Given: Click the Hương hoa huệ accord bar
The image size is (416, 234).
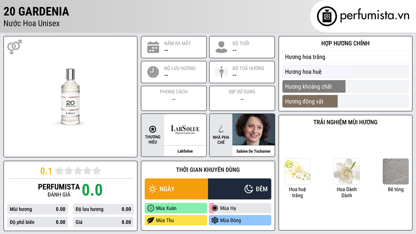Looking at the screenshot, I should pyautogui.click(x=345, y=71).
